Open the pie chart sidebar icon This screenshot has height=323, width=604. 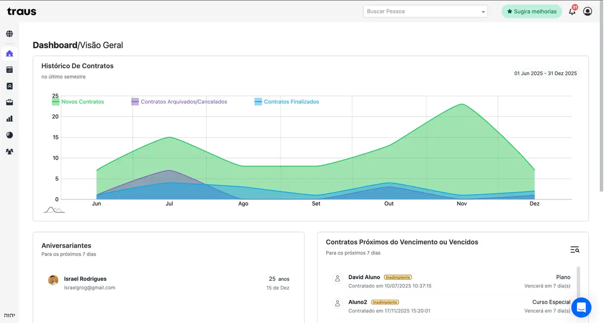[10, 135]
